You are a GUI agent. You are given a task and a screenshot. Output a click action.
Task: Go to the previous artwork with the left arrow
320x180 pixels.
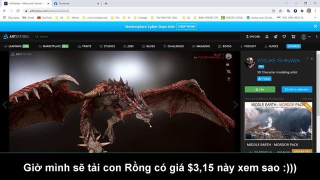[x=4, y=105]
